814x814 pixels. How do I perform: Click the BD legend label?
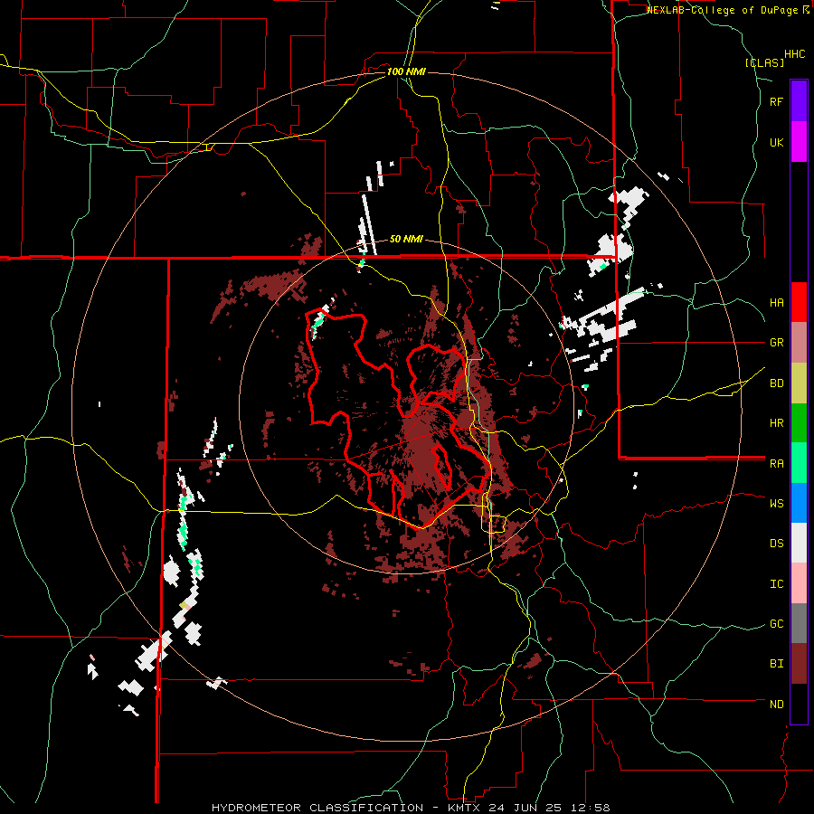coord(776,383)
